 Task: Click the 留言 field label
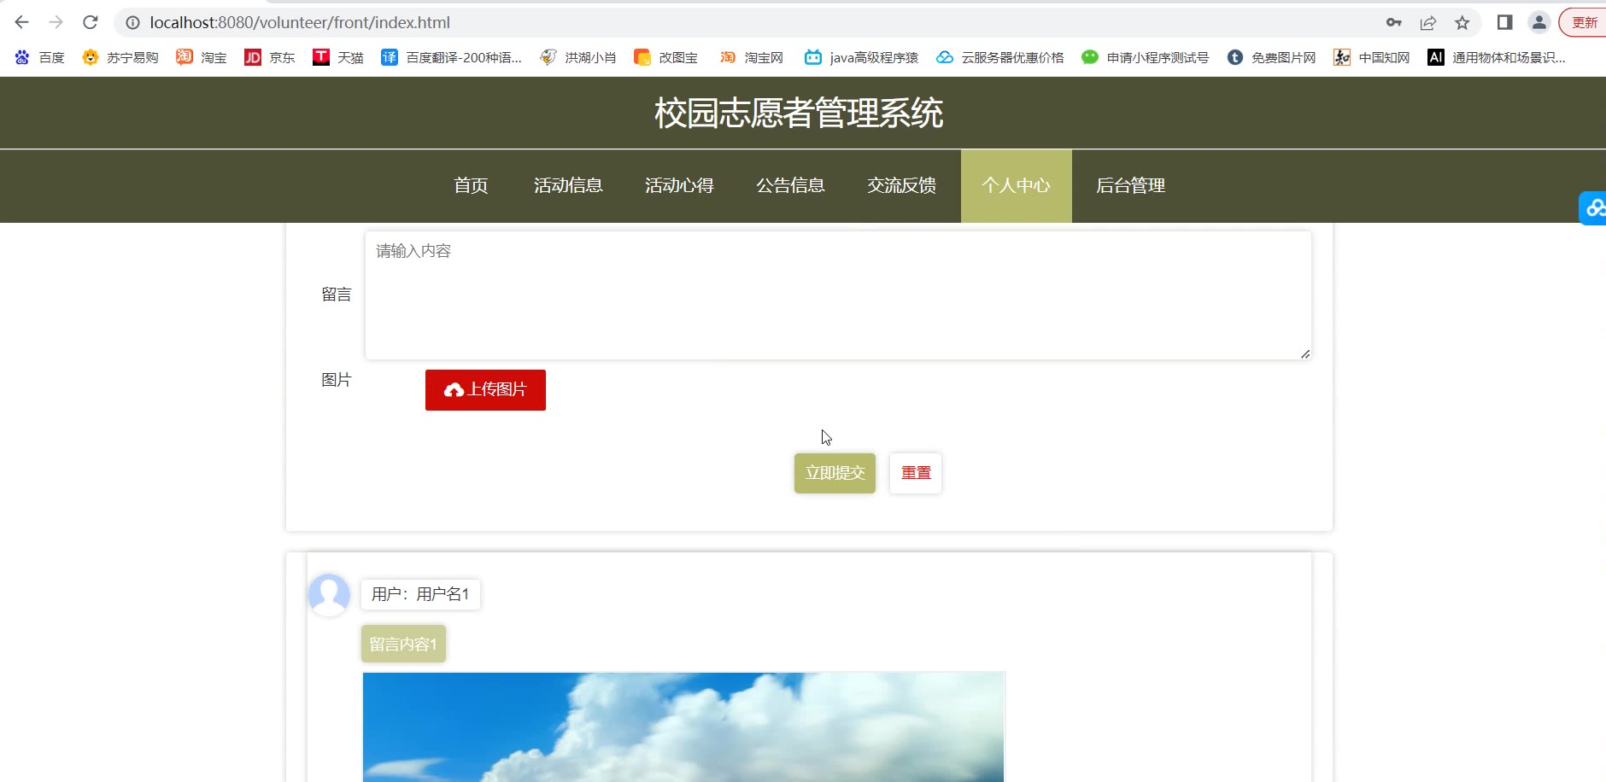coord(337,295)
